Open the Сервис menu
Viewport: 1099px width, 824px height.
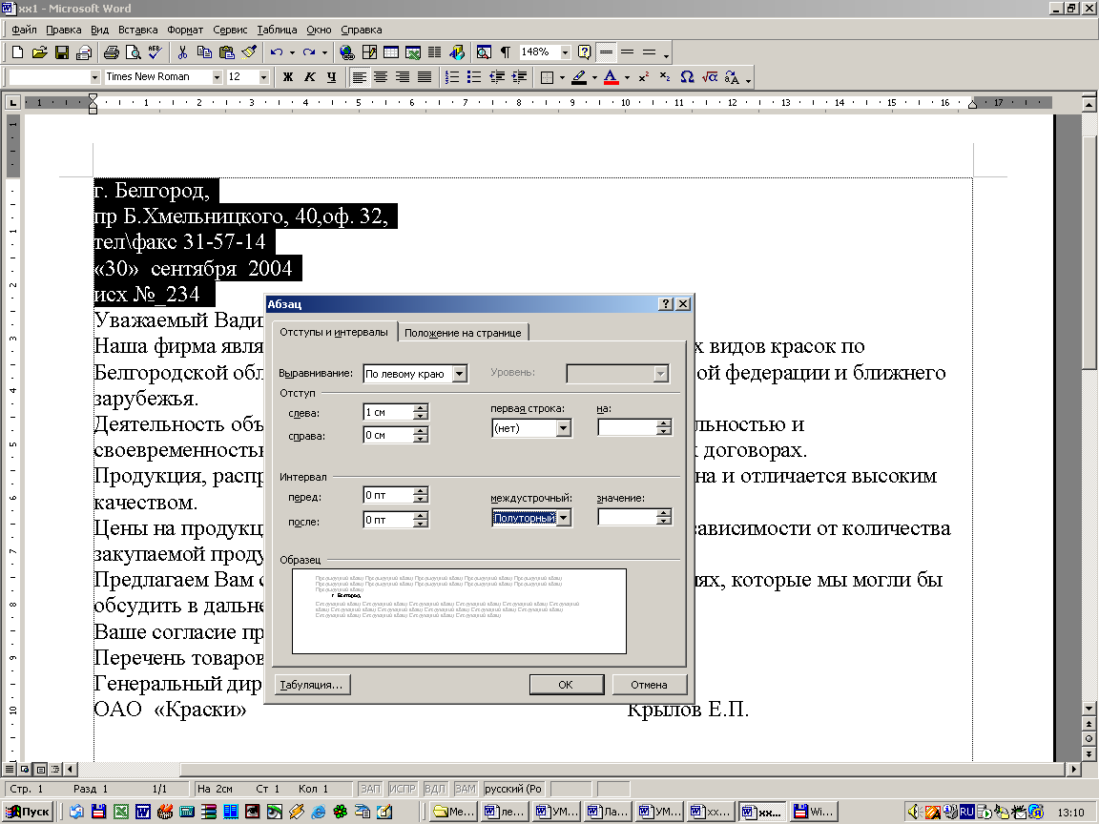[230, 30]
